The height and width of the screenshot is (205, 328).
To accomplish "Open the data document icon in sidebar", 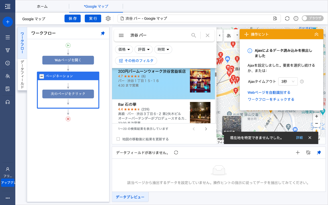I will [x=8, y=89].
